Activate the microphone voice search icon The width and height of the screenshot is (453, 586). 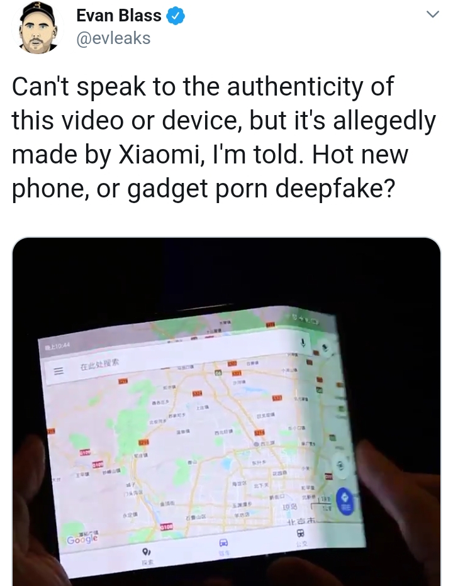click(303, 343)
